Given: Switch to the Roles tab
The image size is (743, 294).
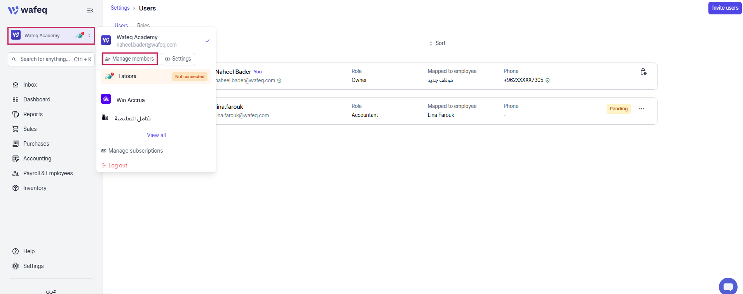Looking at the screenshot, I should click(x=143, y=25).
